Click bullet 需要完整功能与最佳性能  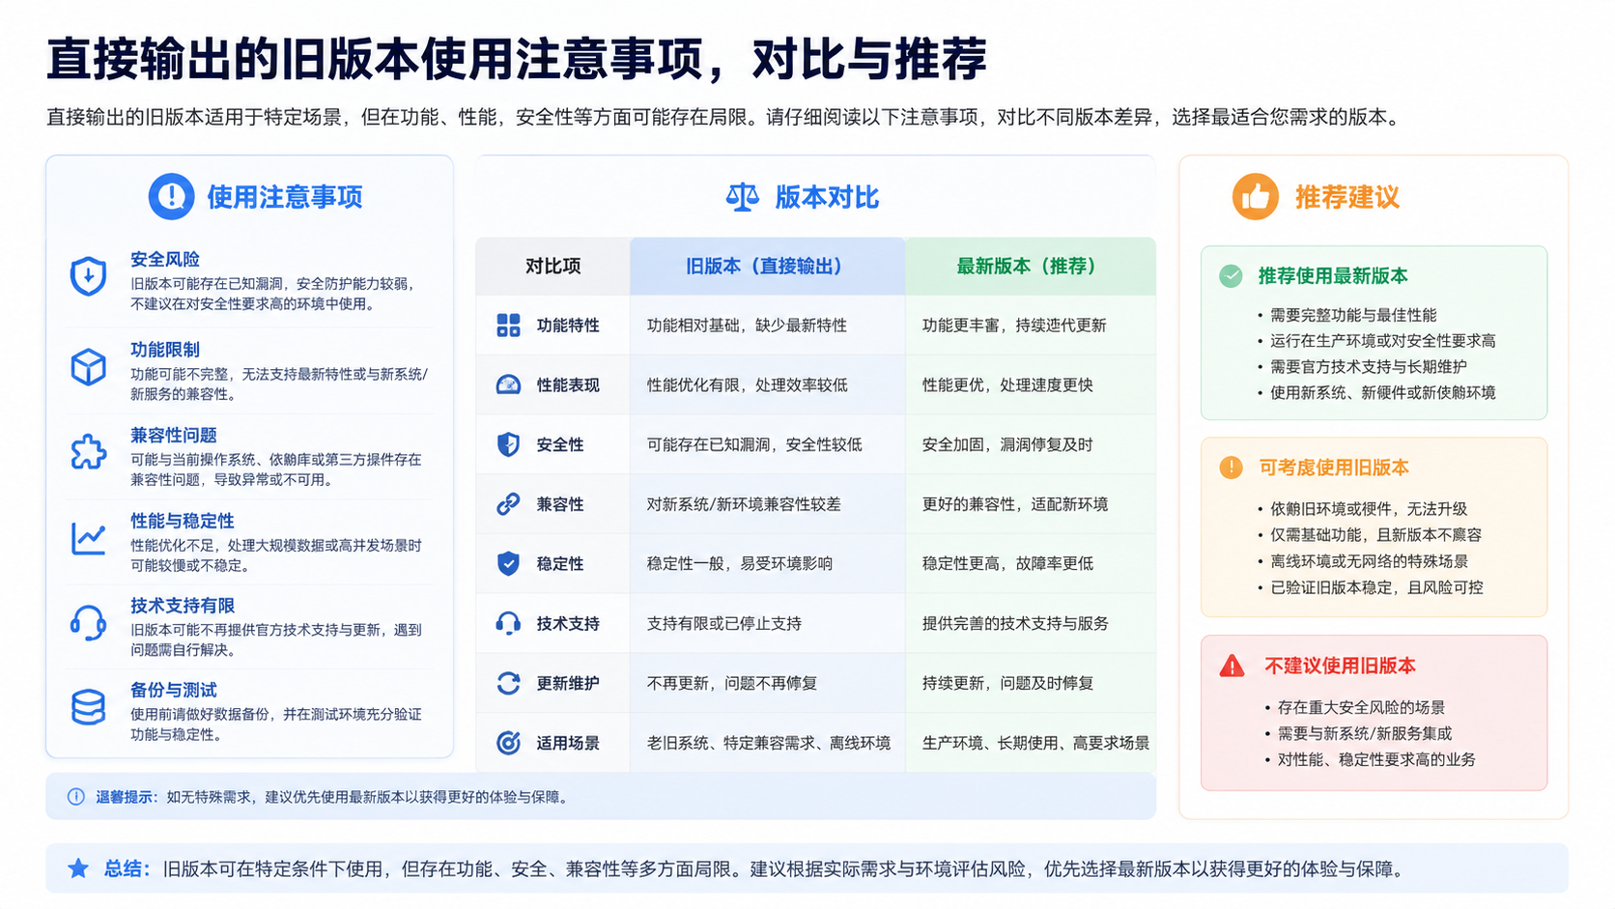click(x=1353, y=315)
